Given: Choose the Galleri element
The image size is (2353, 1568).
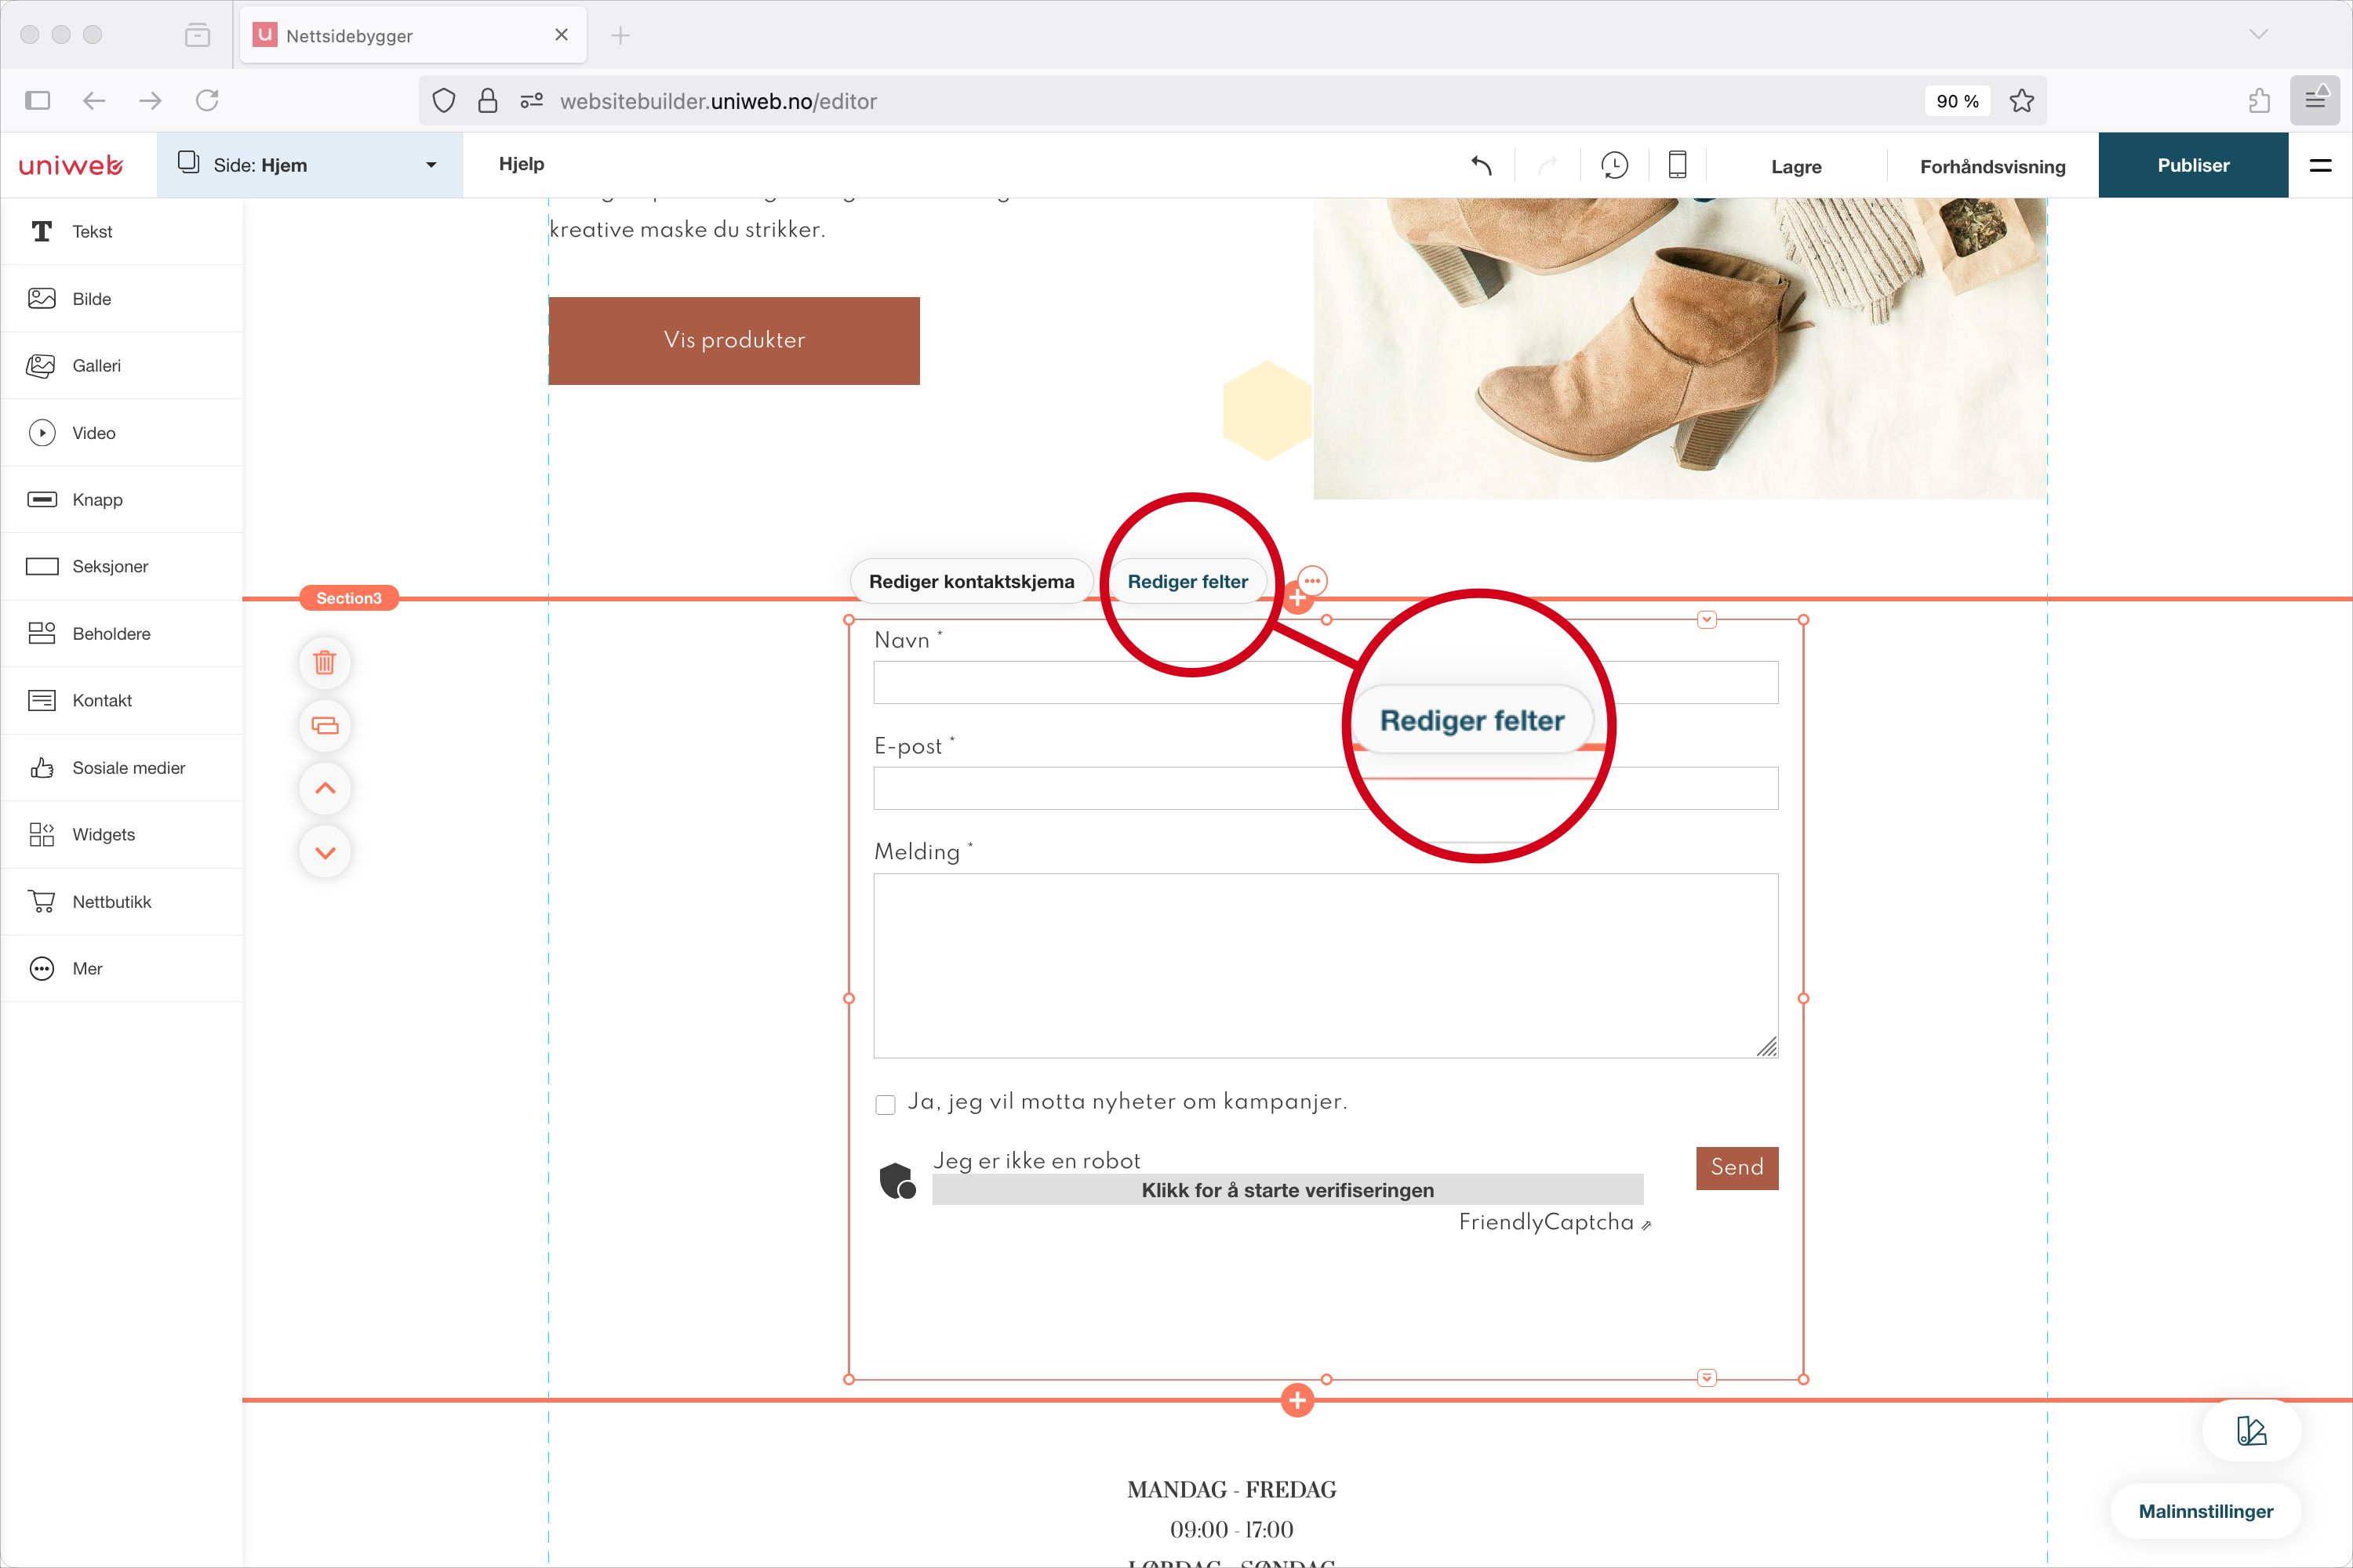Looking at the screenshot, I should (121, 365).
